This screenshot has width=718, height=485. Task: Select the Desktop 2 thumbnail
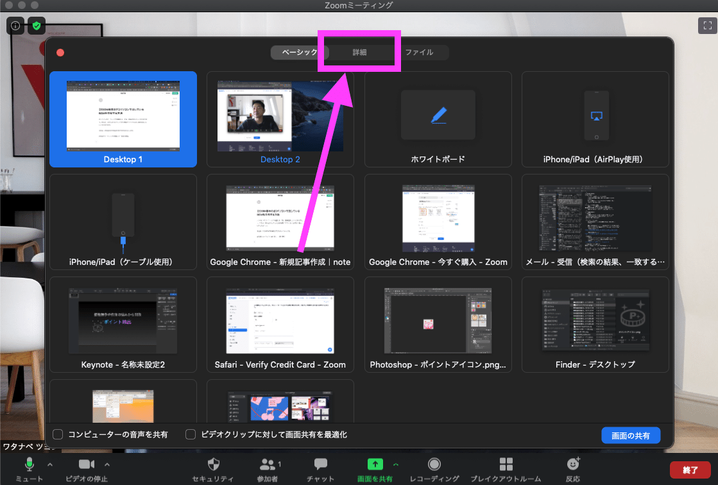tap(280, 119)
